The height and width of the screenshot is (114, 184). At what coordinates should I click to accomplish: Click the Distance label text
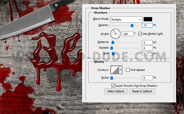click(x=103, y=42)
